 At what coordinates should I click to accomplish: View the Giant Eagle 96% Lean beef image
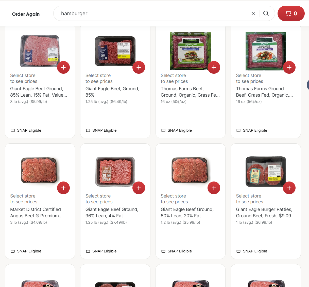pyautogui.click(x=115, y=172)
